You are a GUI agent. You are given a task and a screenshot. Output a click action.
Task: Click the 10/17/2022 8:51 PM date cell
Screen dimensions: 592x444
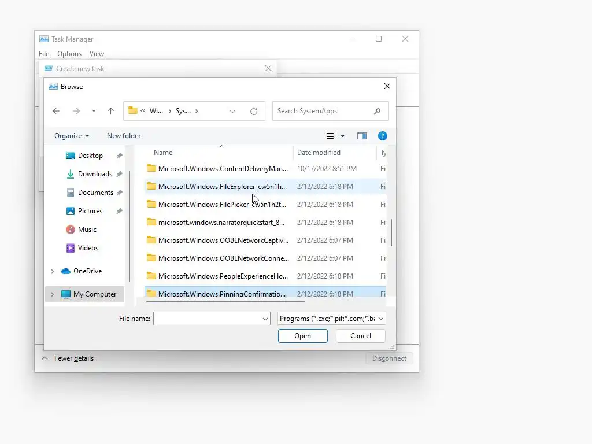(x=327, y=169)
